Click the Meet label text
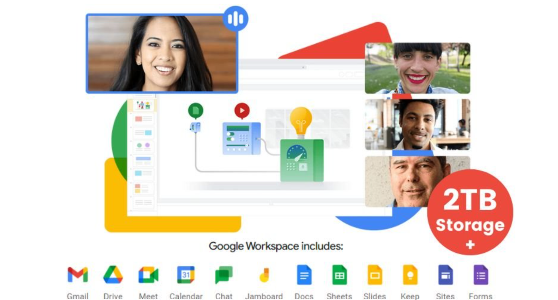The height and width of the screenshot is (300, 558). [148, 296]
